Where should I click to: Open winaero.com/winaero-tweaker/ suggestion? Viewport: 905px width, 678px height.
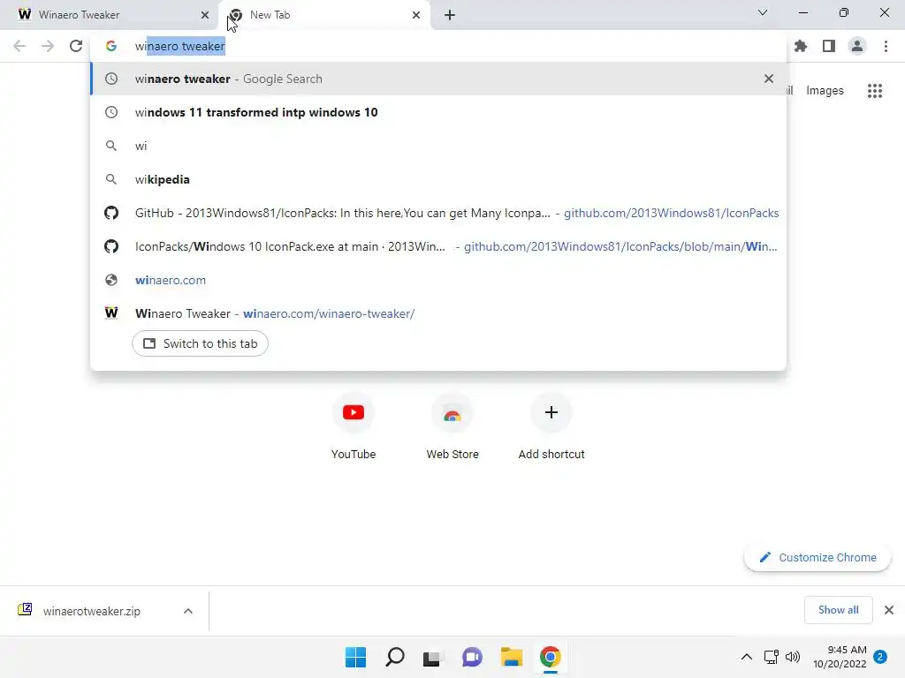438,313
